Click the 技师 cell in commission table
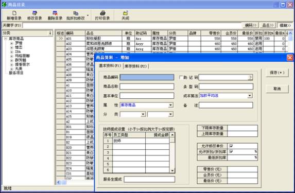Image resolution: width=295 pixels, height=193 pixels. 129,141
